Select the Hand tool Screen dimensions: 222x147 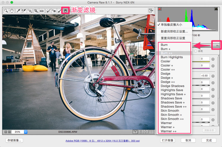[x=12, y=11]
